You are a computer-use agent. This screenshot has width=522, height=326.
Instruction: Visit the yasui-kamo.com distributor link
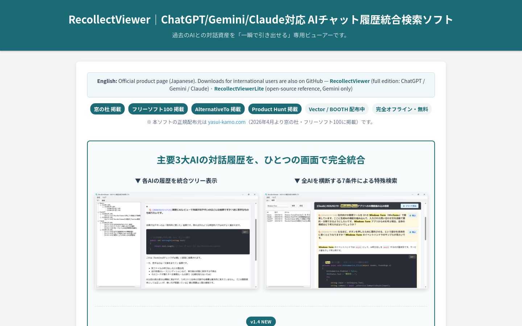point(227,122)
